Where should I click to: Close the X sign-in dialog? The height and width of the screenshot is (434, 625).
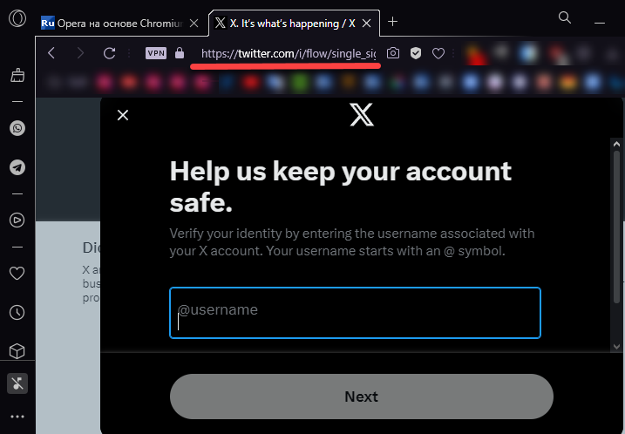[x=123, y=115]
